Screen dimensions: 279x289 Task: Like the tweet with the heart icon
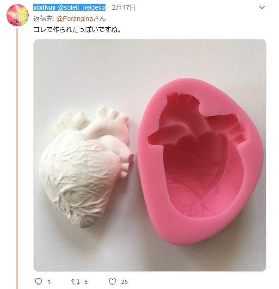(112, 282)
